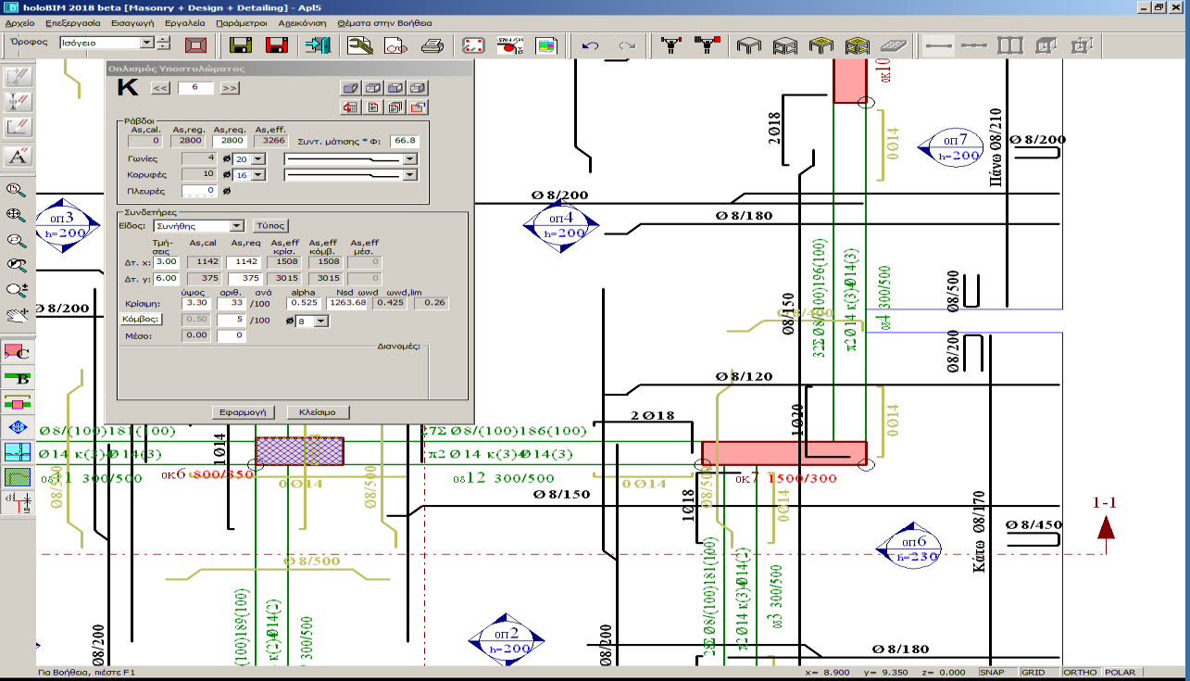Click the green floppy disk save icon
This screenshot has width=1190, height=681.
(x=242, y=44)
